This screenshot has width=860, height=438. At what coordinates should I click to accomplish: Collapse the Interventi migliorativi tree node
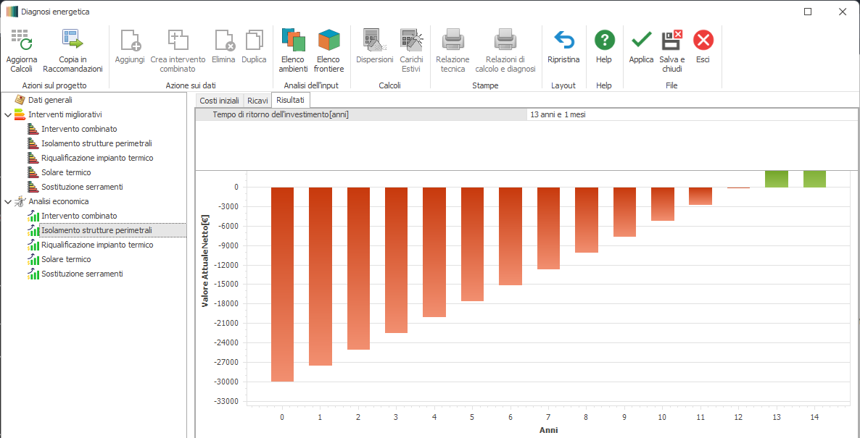8,114
